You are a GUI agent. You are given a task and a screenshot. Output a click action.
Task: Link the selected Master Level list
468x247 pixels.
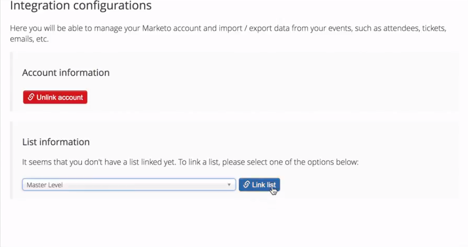point(259,185)
